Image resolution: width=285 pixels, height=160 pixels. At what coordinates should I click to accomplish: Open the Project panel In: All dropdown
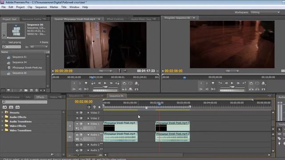[39, 47]
